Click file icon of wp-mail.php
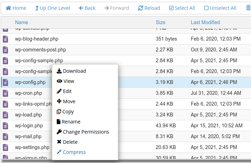 click(6, 137)
